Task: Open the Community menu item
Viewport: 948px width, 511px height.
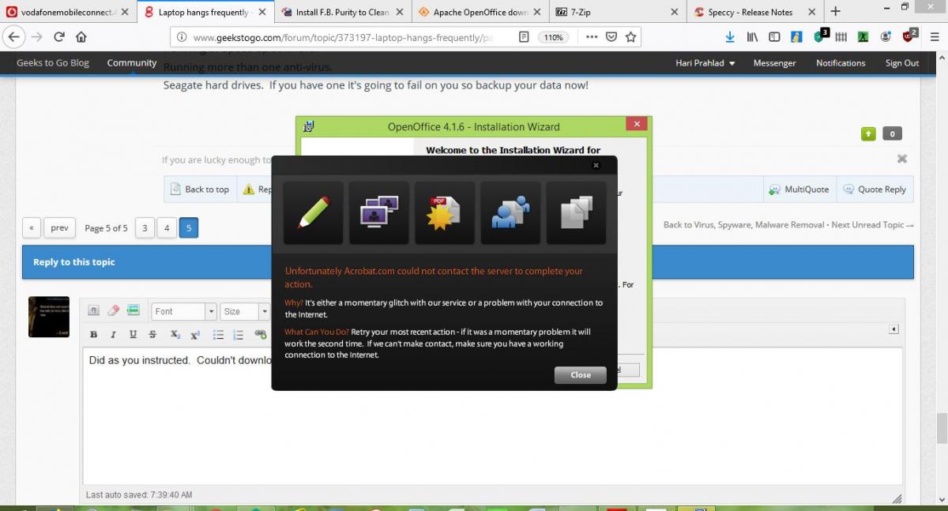Action: [x=132, y=63]
